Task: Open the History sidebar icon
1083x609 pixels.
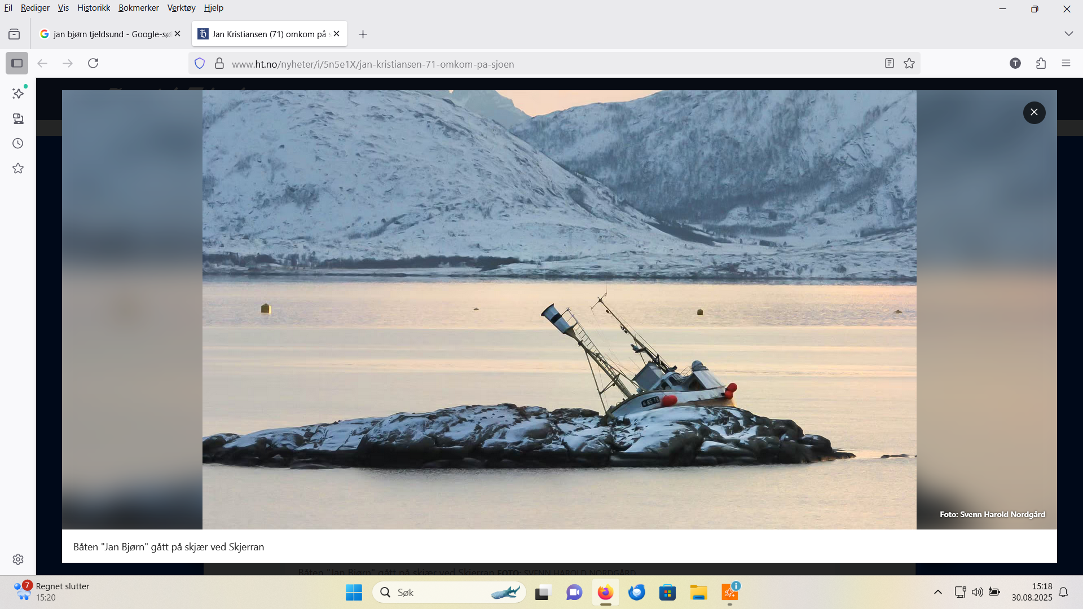Action: [18, 143]
